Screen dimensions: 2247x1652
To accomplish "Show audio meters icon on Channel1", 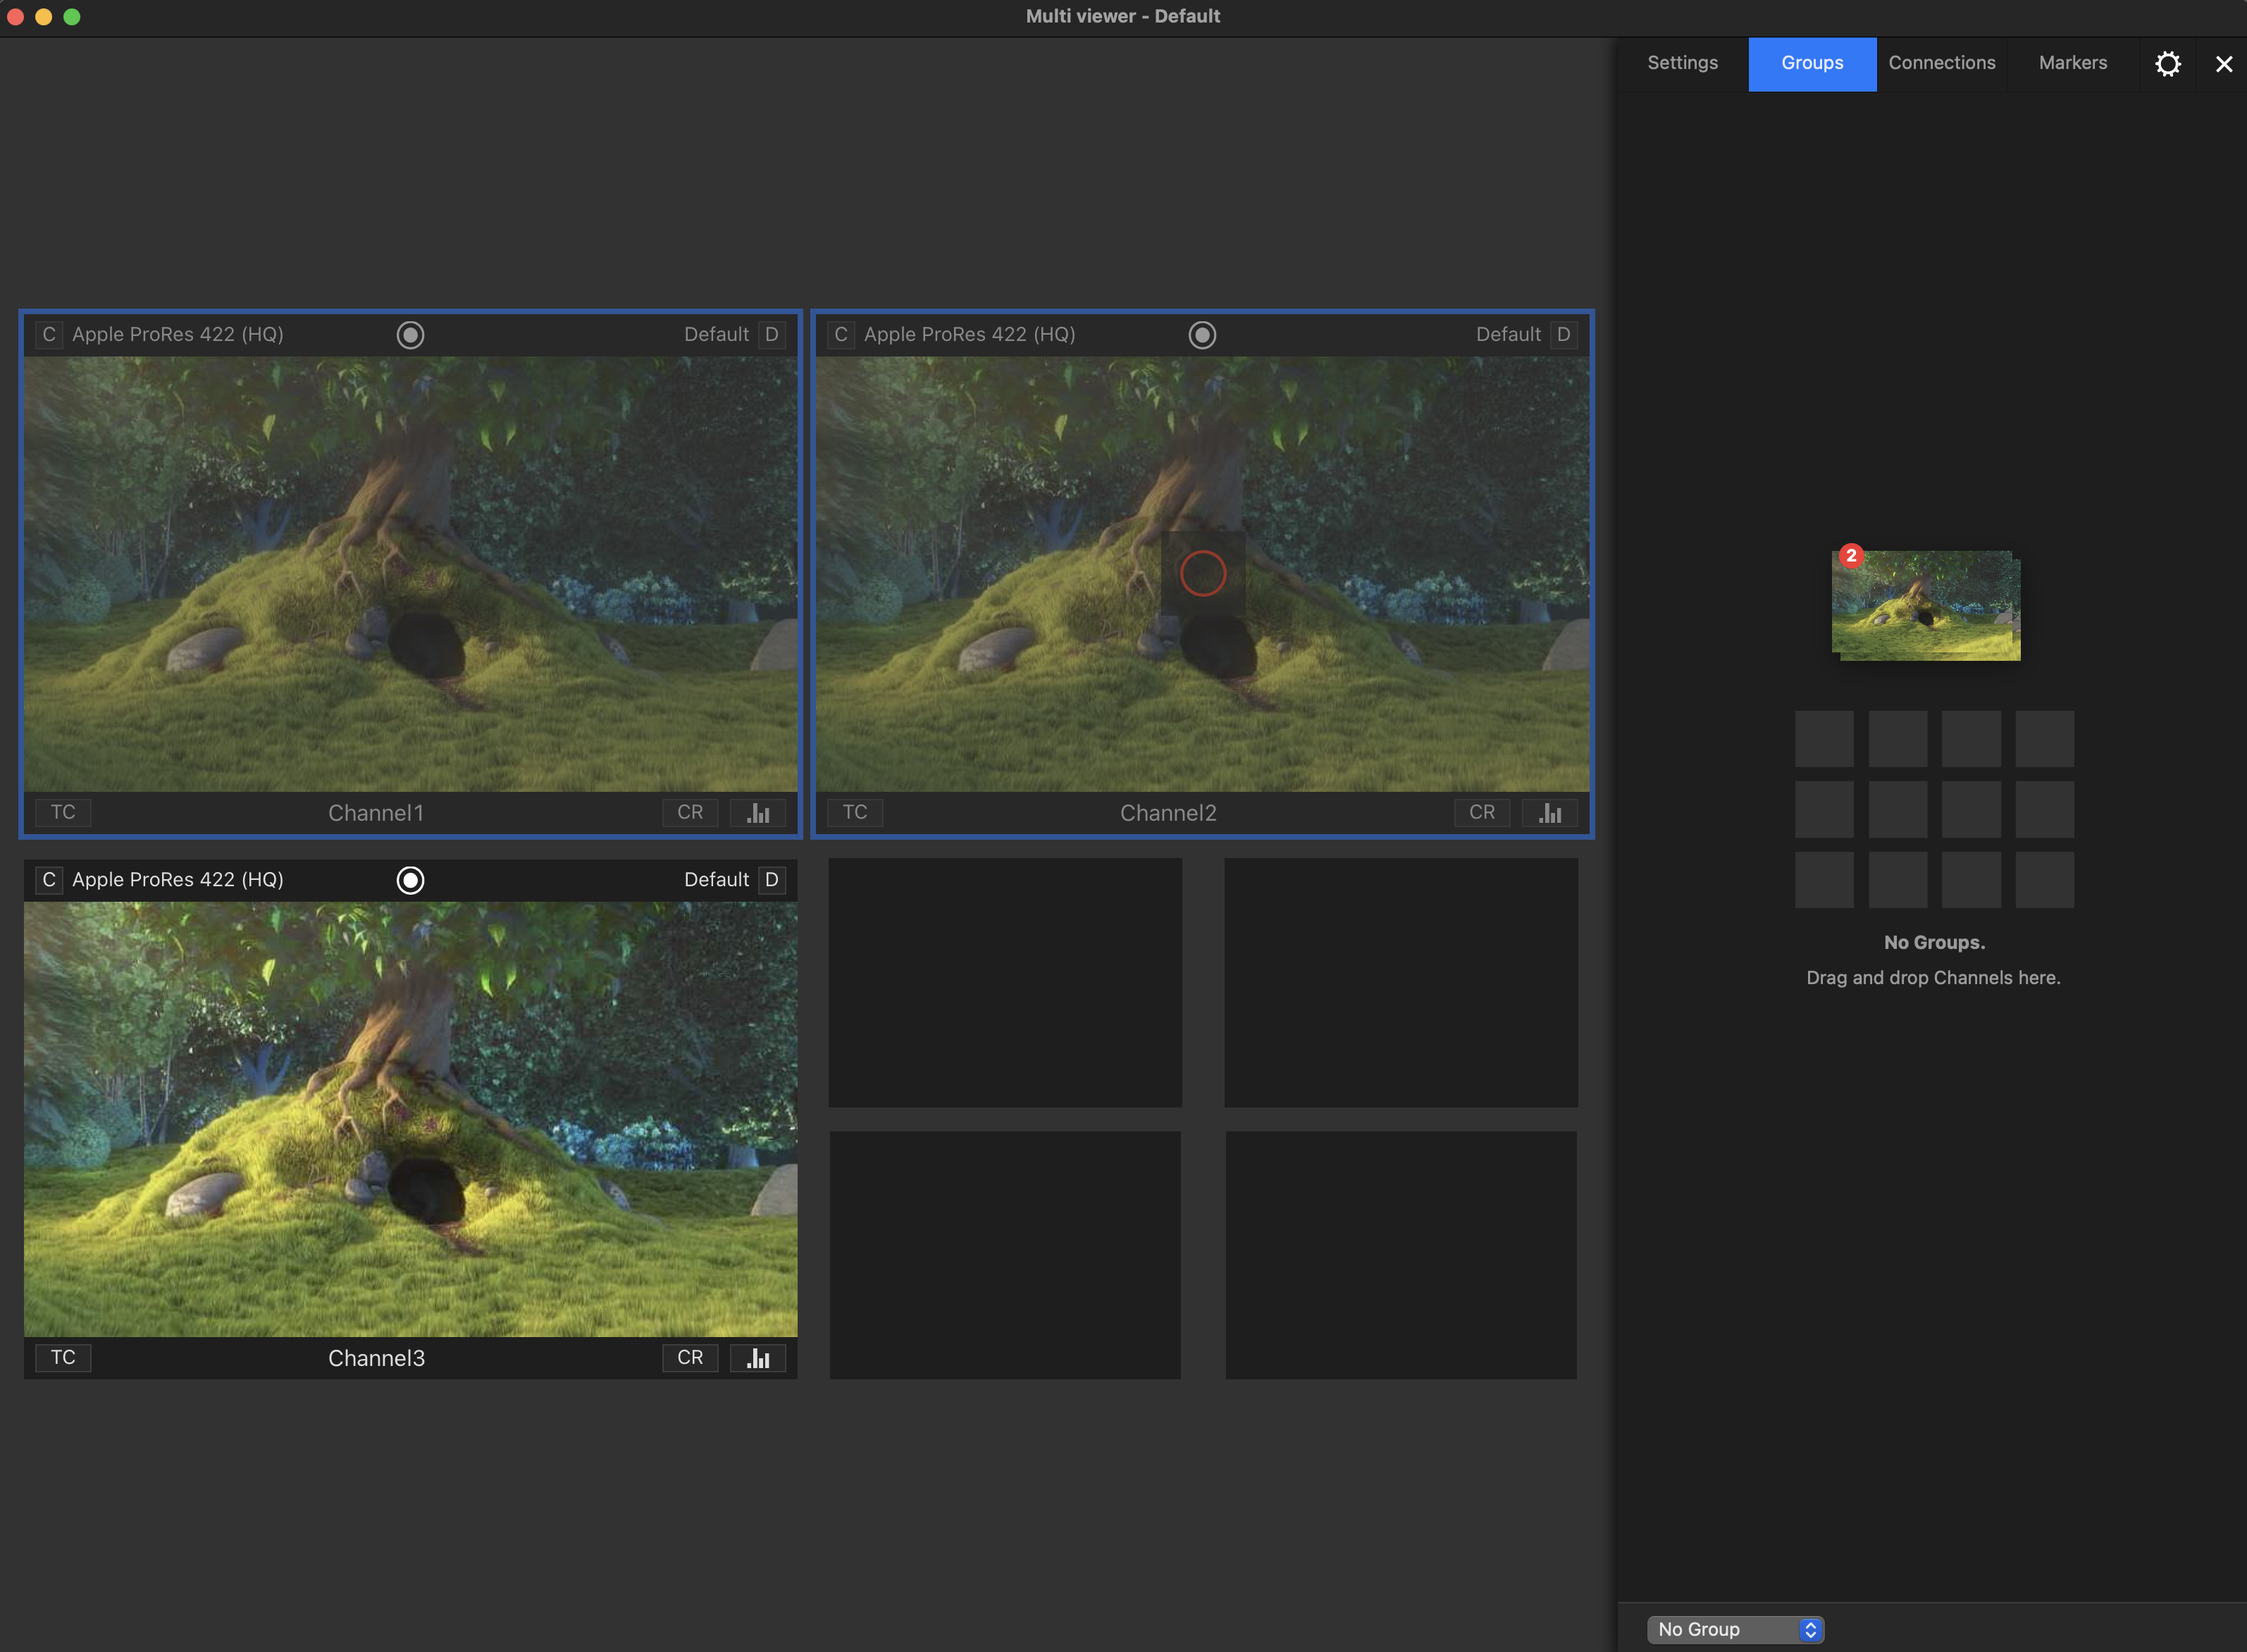I will point(758,812).
